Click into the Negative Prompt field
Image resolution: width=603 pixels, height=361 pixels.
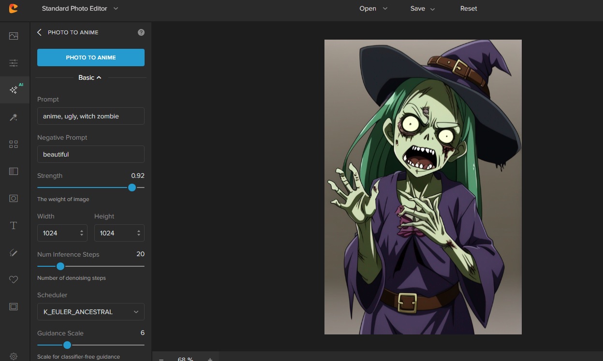(91, 154)
